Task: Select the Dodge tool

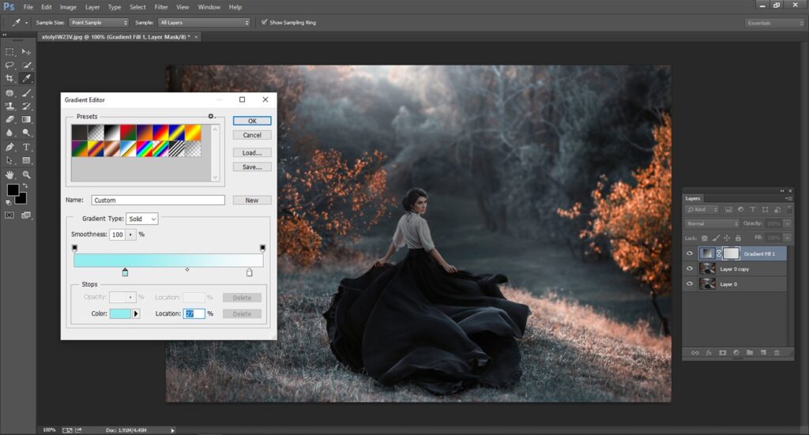Action: [x=26, y=133]
